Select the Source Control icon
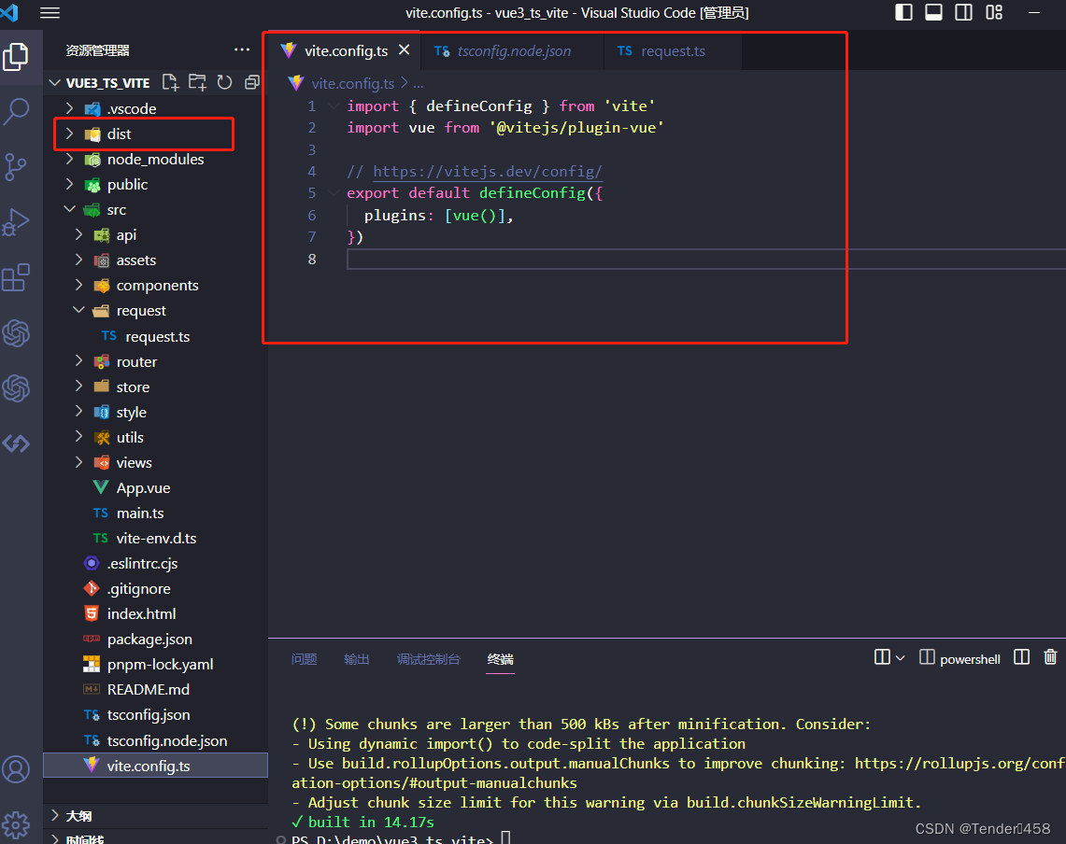 coord(20,167)
